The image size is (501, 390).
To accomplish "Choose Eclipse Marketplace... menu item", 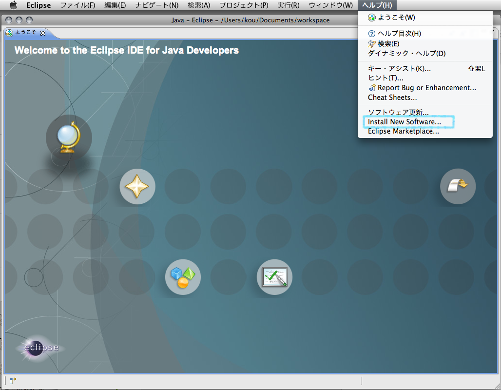I will coord(425,132).
